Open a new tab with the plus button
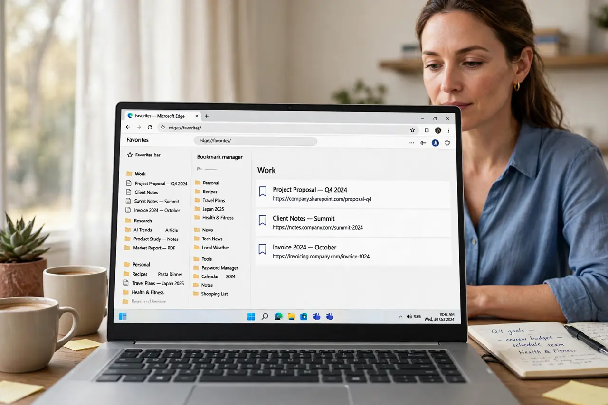Screen dimensions: 608x405 [207, 116]
